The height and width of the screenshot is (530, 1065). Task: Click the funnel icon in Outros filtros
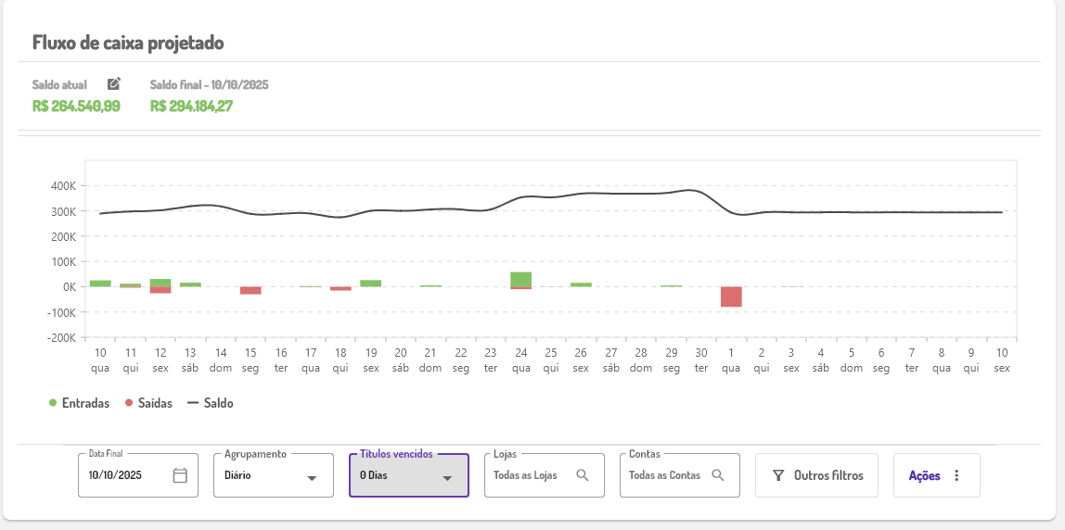tap(778, 475)
